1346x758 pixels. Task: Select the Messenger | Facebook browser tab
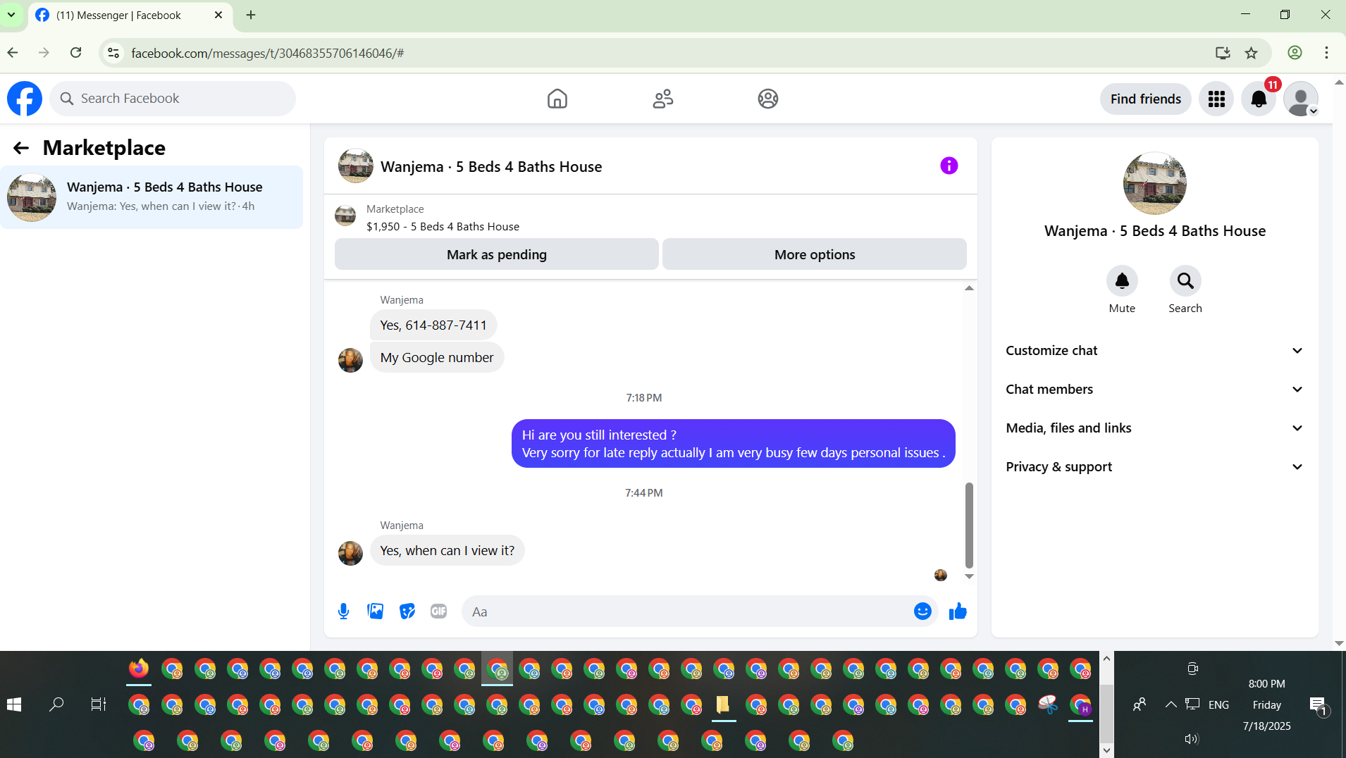pos(130,15)
